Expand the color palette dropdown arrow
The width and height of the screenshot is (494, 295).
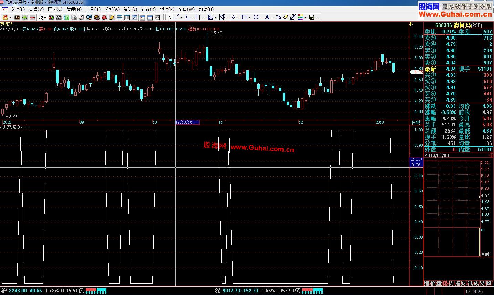click(x=306, y=17)
